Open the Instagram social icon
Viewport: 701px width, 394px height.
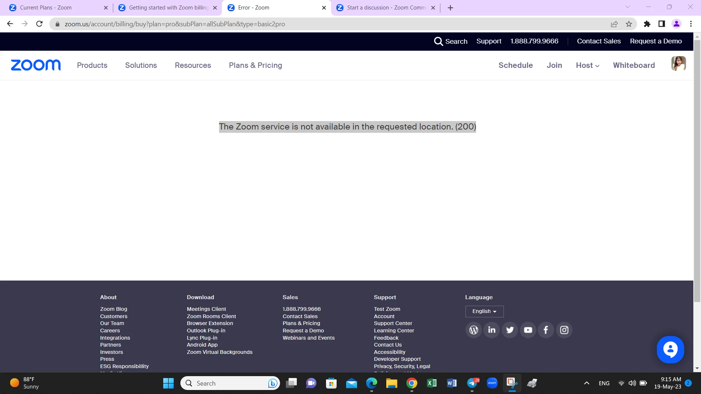point(564,330)
